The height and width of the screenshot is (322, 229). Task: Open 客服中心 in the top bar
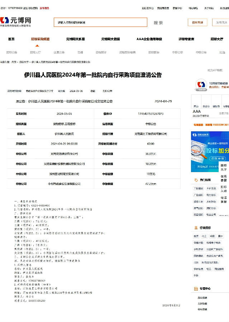[177, 8]
